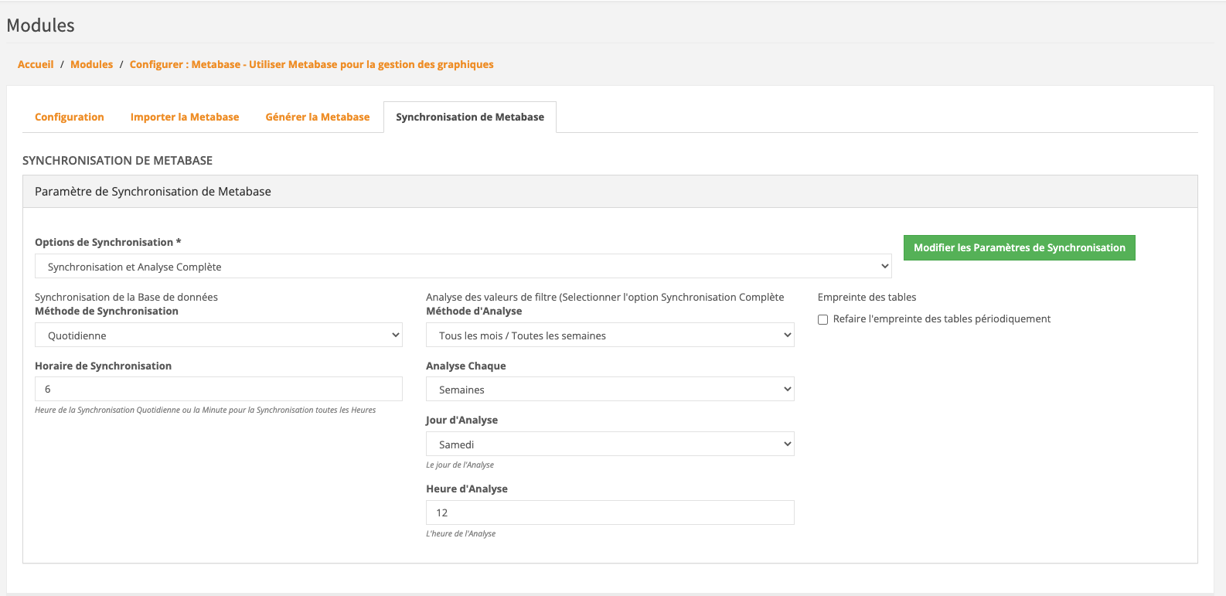Click Synchronisation de la Base de données text

(x=126, y=297)
